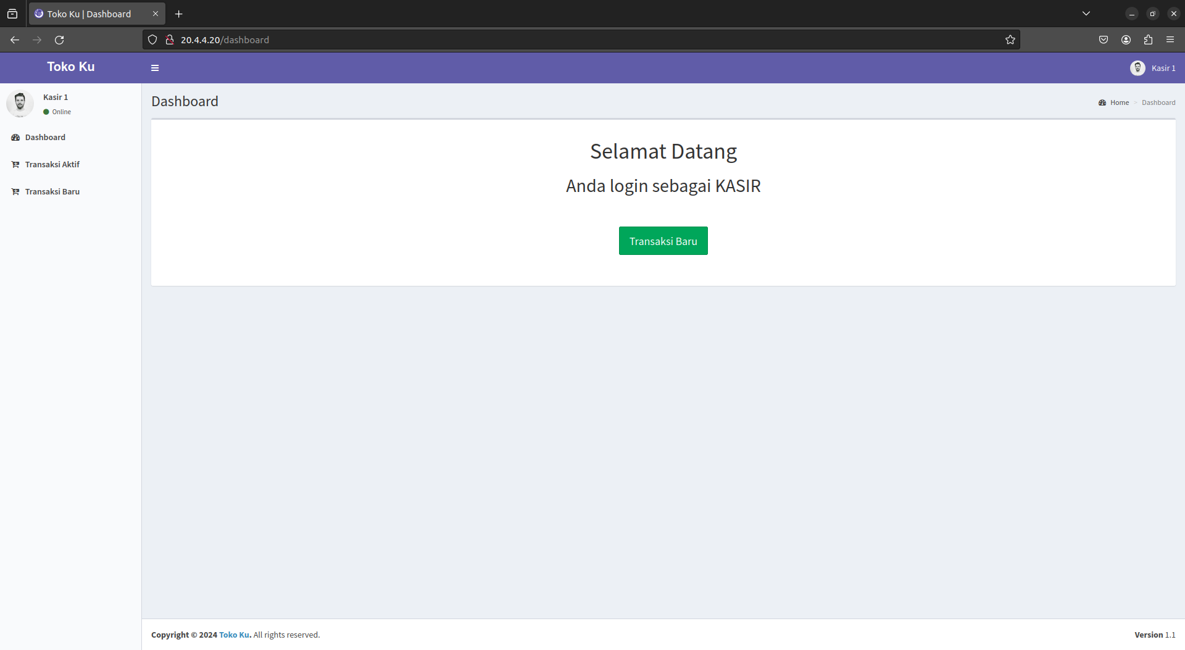Click the Toko Ku link in footer
Screen dimensions: 1185x650
point(235,635)
